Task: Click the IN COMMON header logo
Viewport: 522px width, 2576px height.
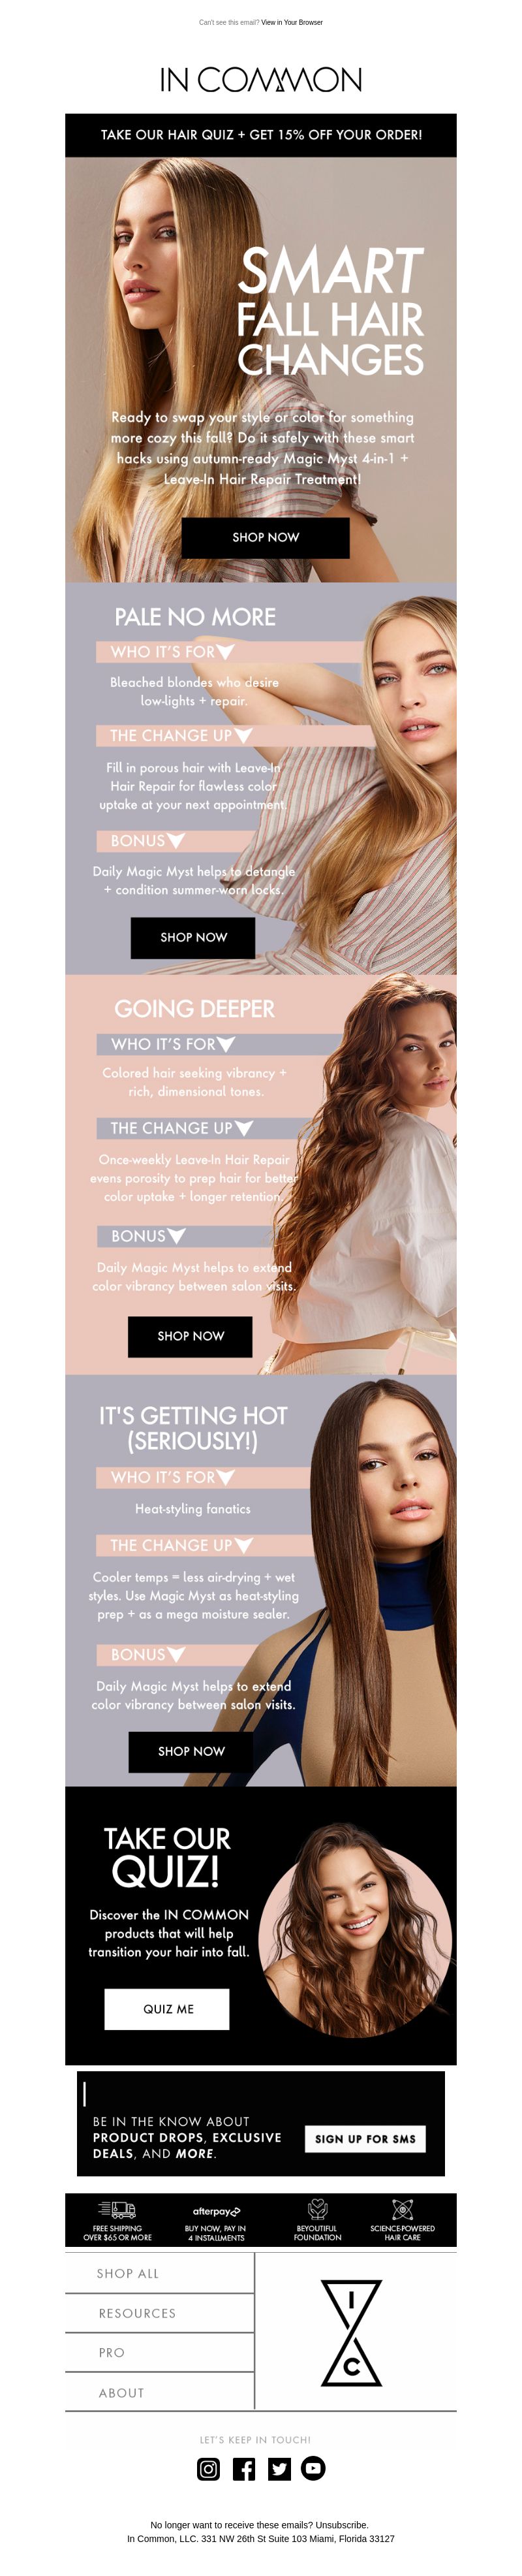Action: [x=261, y=80]
